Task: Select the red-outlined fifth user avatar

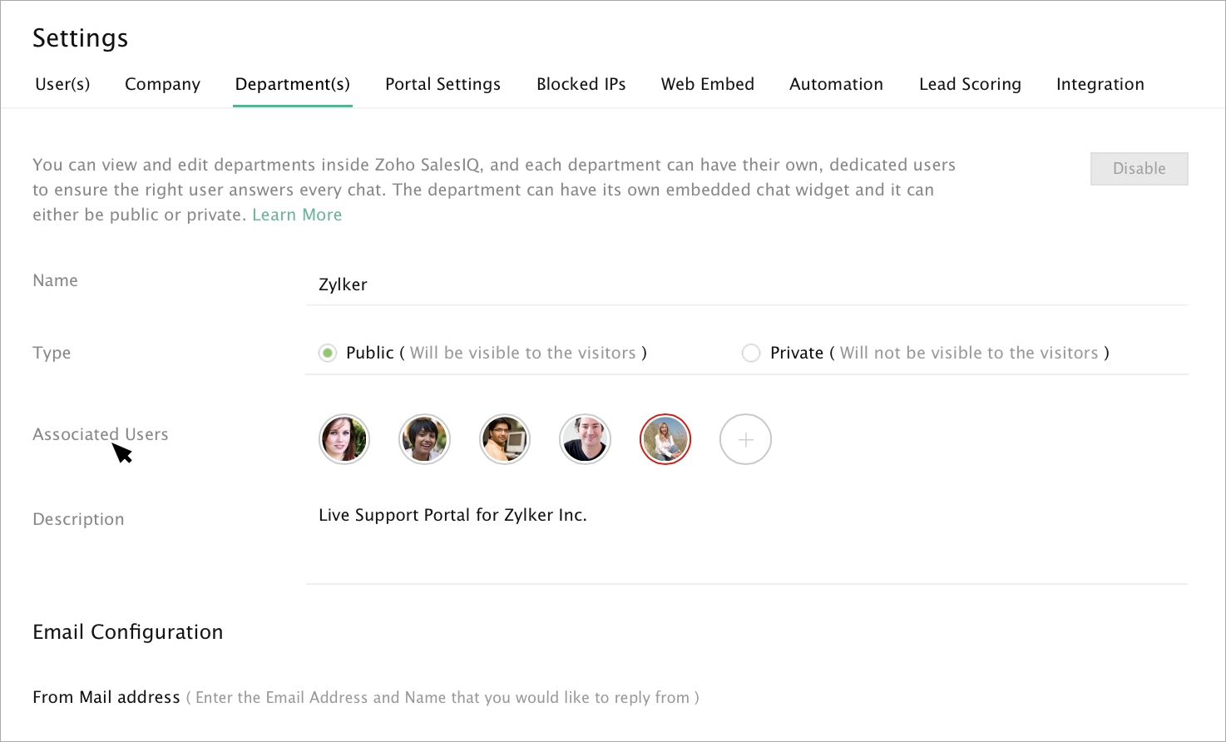Action: pos(665,439)
